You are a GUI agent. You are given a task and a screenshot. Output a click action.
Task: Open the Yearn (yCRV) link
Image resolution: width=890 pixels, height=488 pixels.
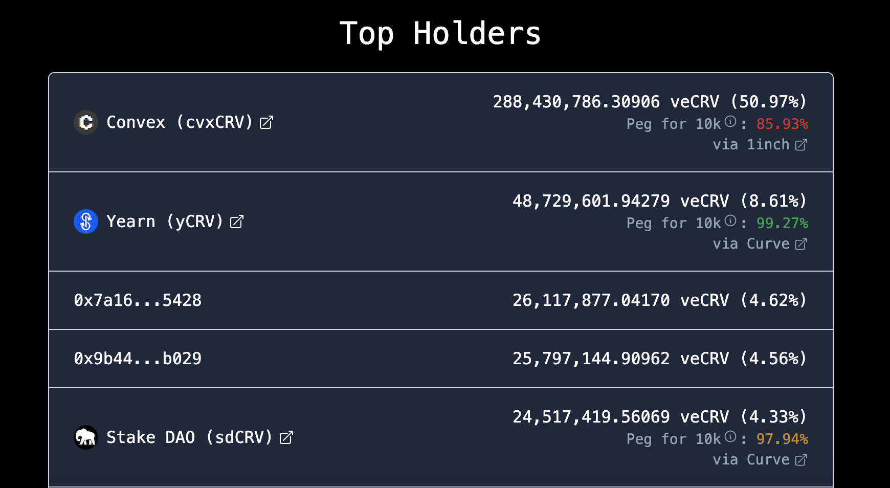[x=165, y=221]
